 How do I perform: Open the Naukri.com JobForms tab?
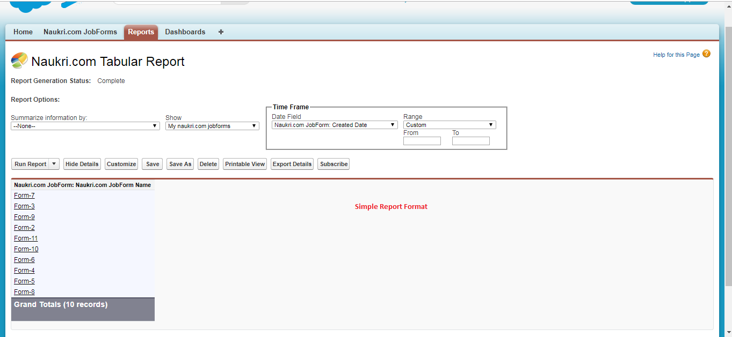point(79,32)
